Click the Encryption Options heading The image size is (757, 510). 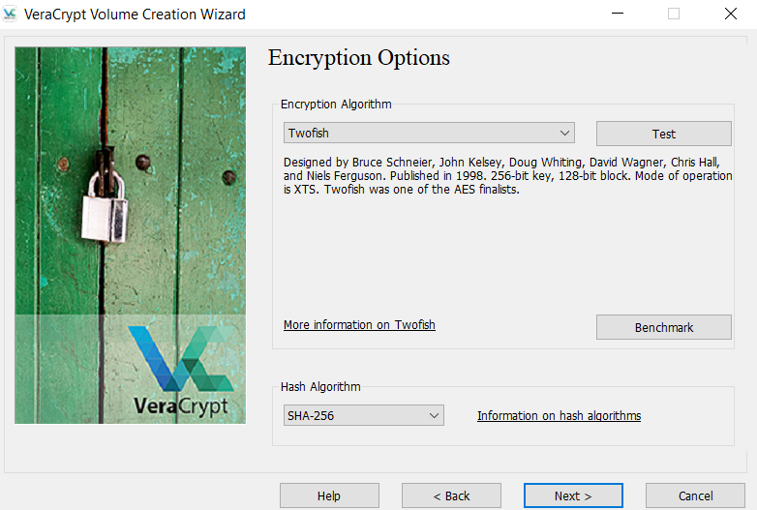click(359, 58)
